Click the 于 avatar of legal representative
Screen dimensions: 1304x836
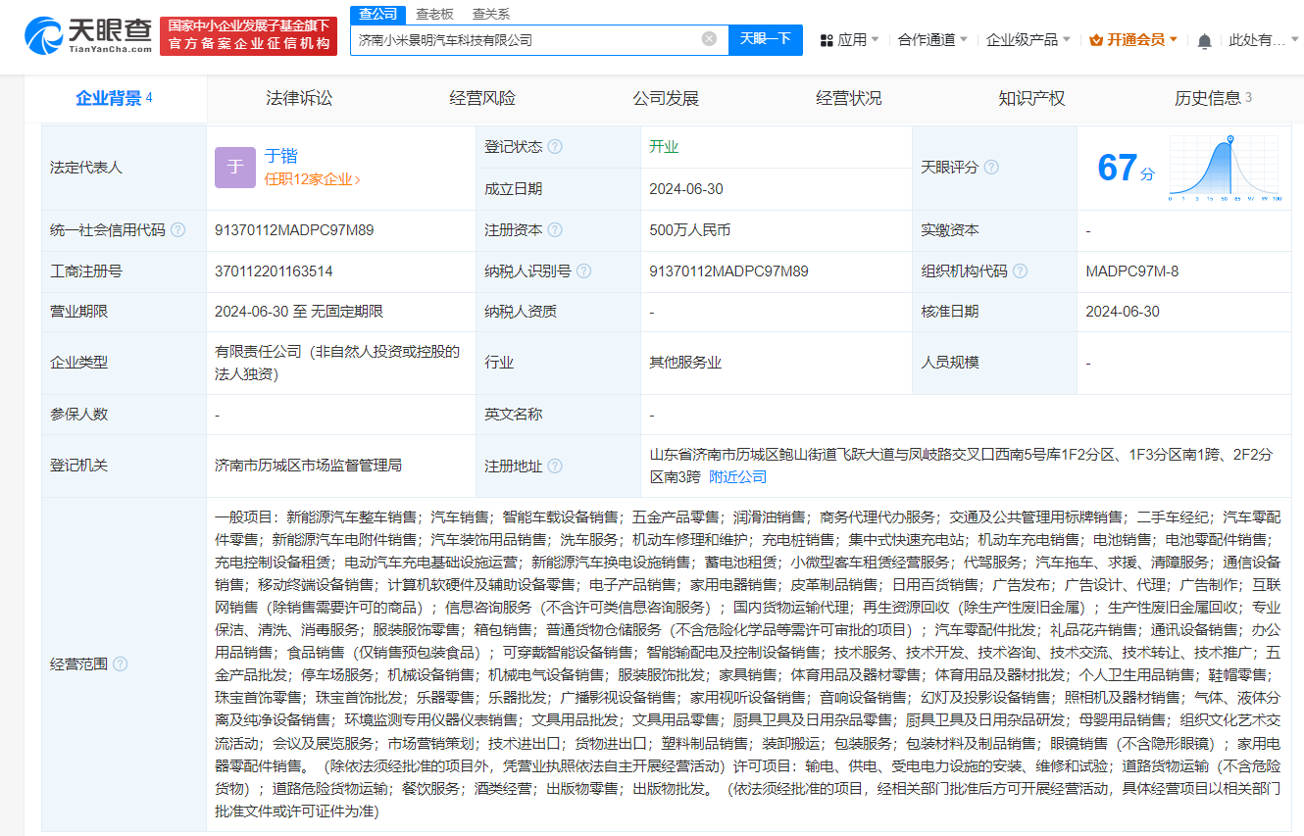pyautogui.click(x=235, y=168)
